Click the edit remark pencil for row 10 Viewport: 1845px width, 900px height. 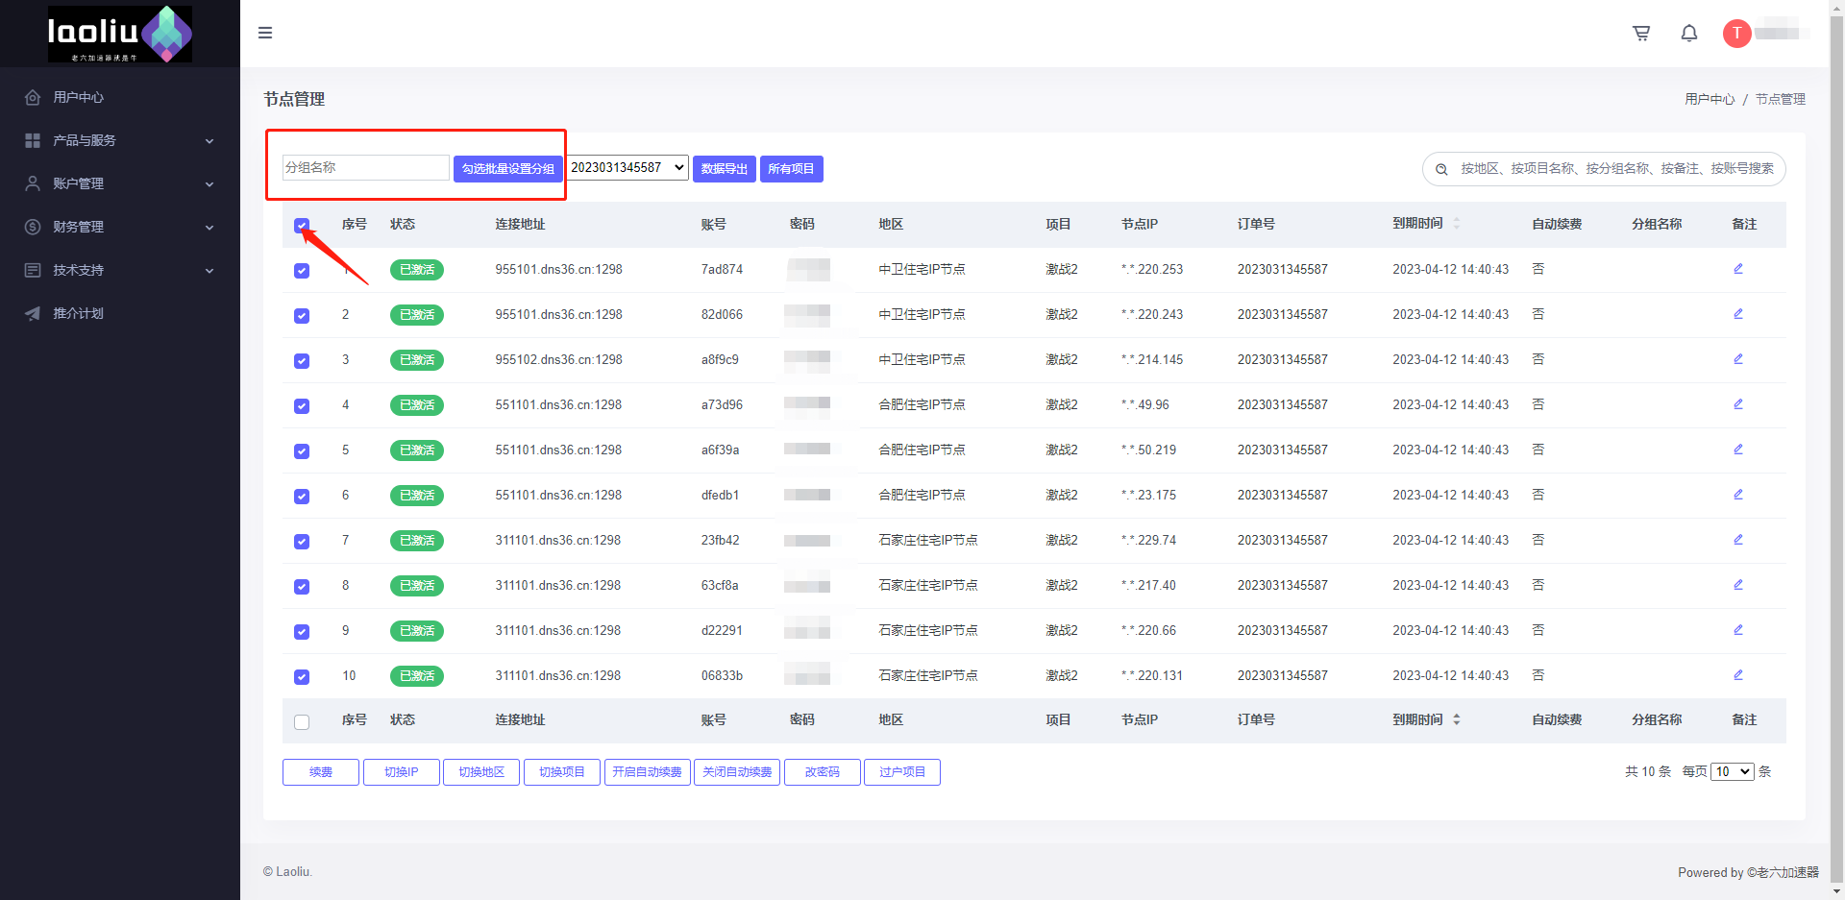coord(1737,675)
